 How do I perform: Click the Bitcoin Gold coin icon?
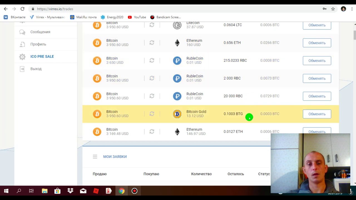point(177,114)
